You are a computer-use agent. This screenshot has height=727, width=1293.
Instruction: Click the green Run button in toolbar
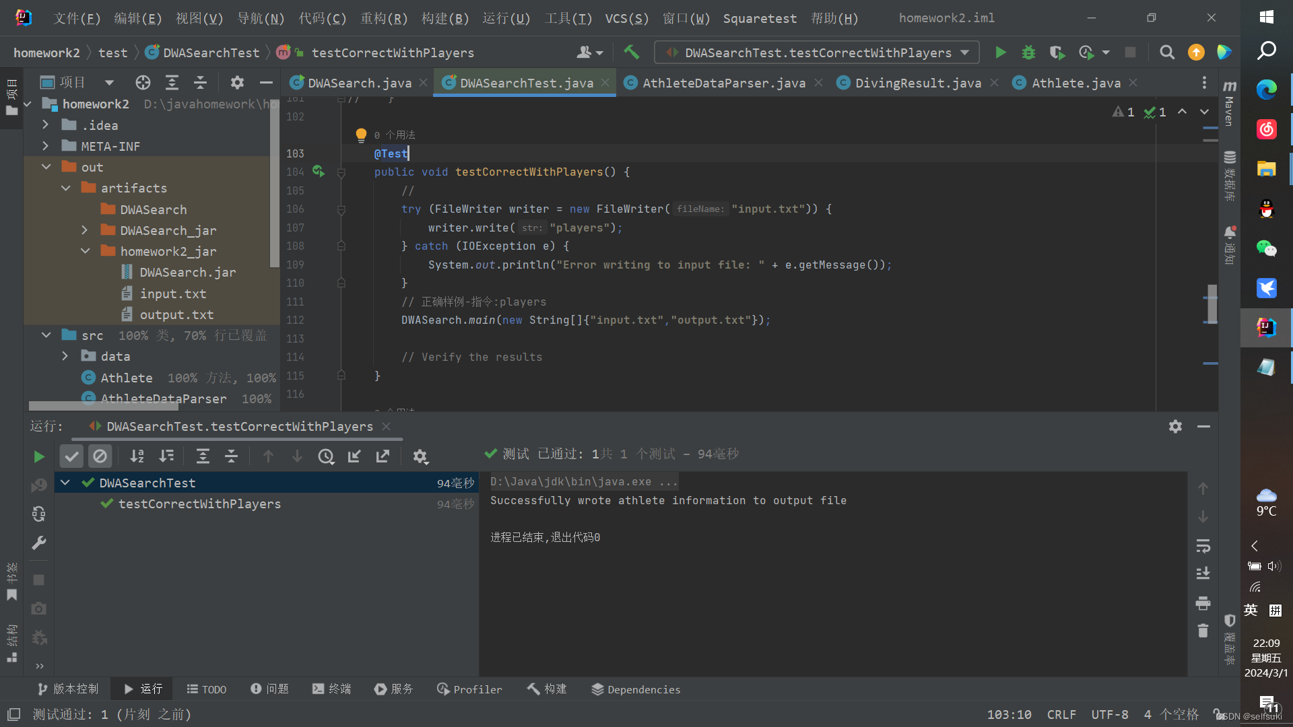click(1001, 53)
